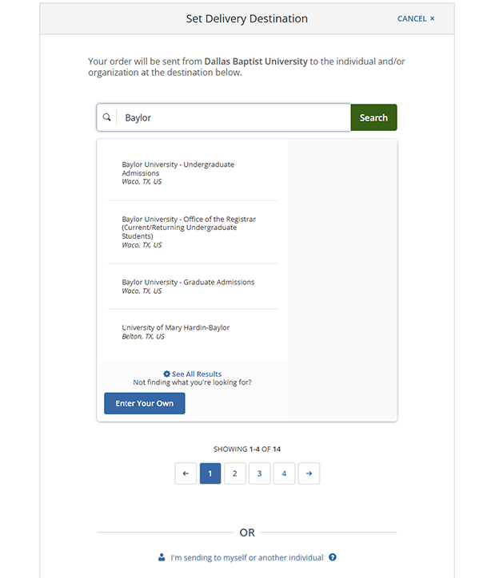This screenshot has height=578, width=503.
Task: Open page 3 of results
Action: pyautogui.click(x=259, y=473)
